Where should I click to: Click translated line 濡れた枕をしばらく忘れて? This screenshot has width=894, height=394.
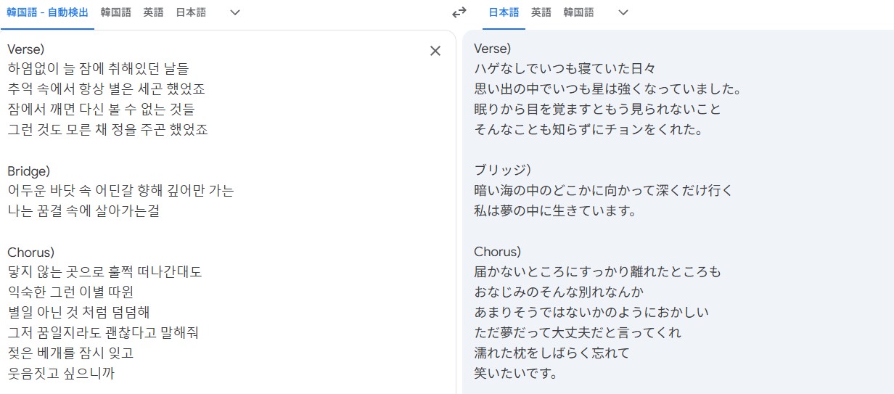click(x=551, y=353)
